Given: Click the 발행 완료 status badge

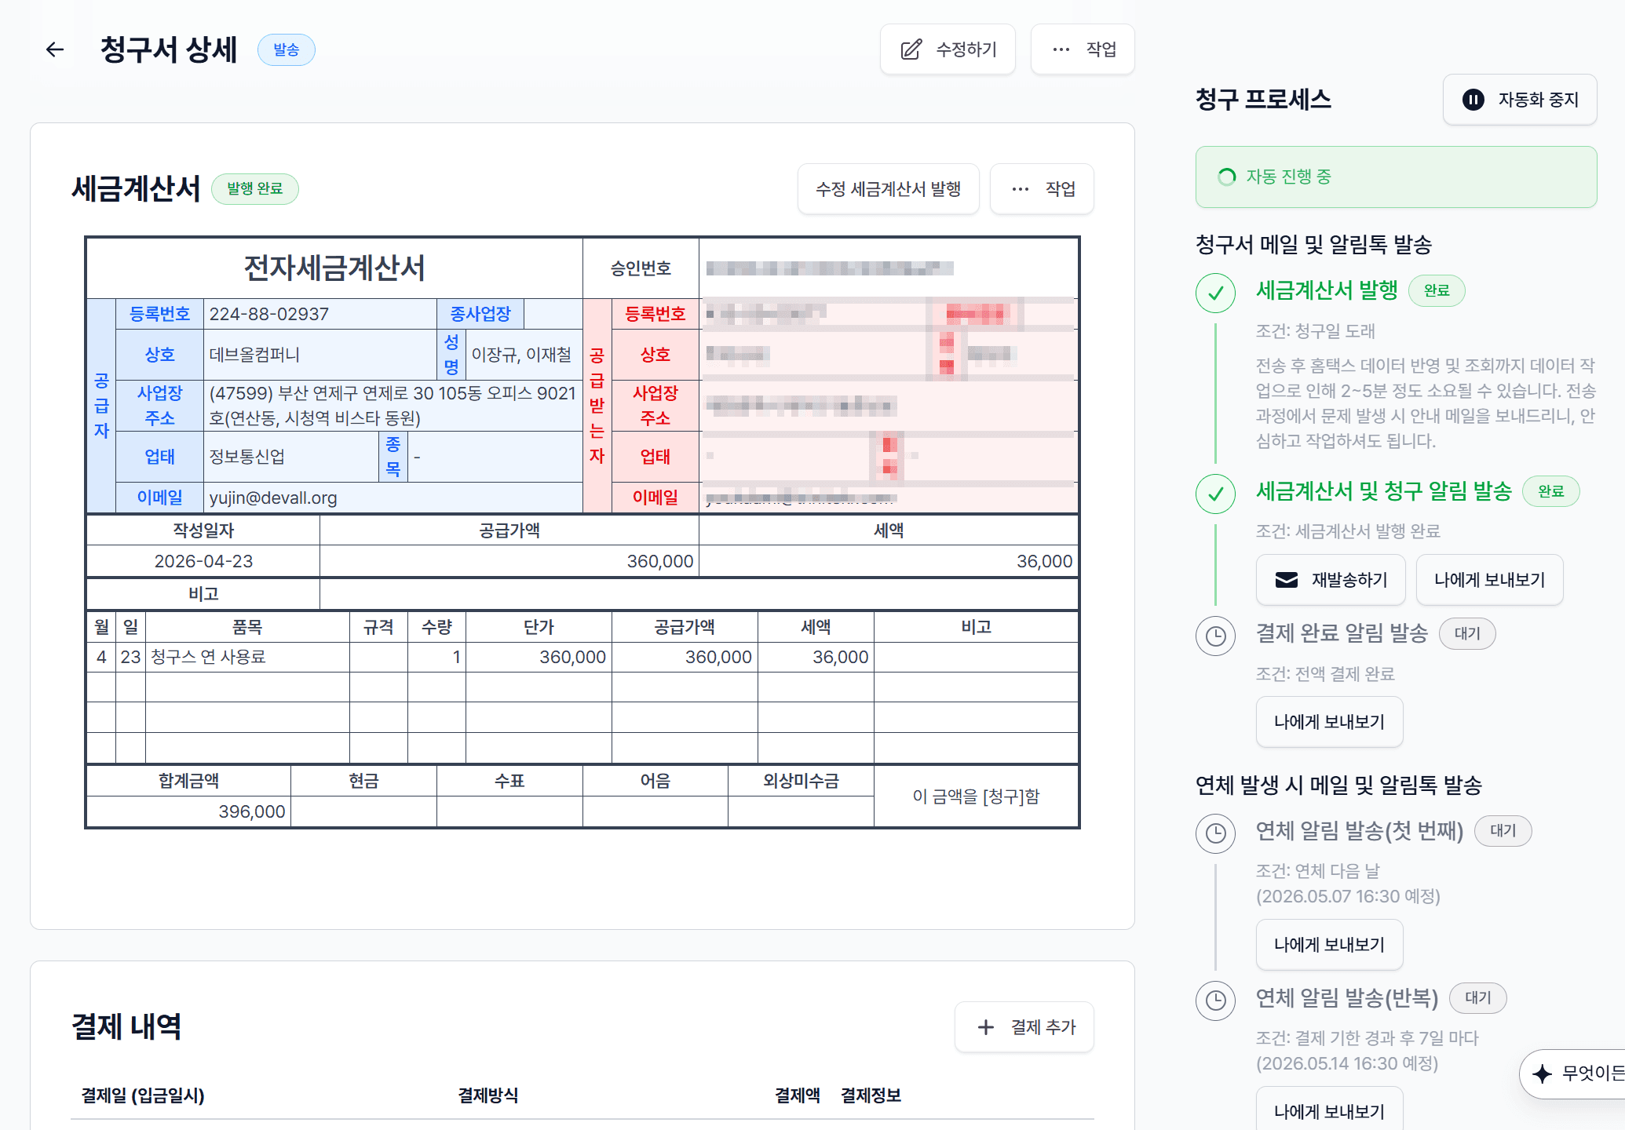Looking at the screenshot, I should [255, 189].
